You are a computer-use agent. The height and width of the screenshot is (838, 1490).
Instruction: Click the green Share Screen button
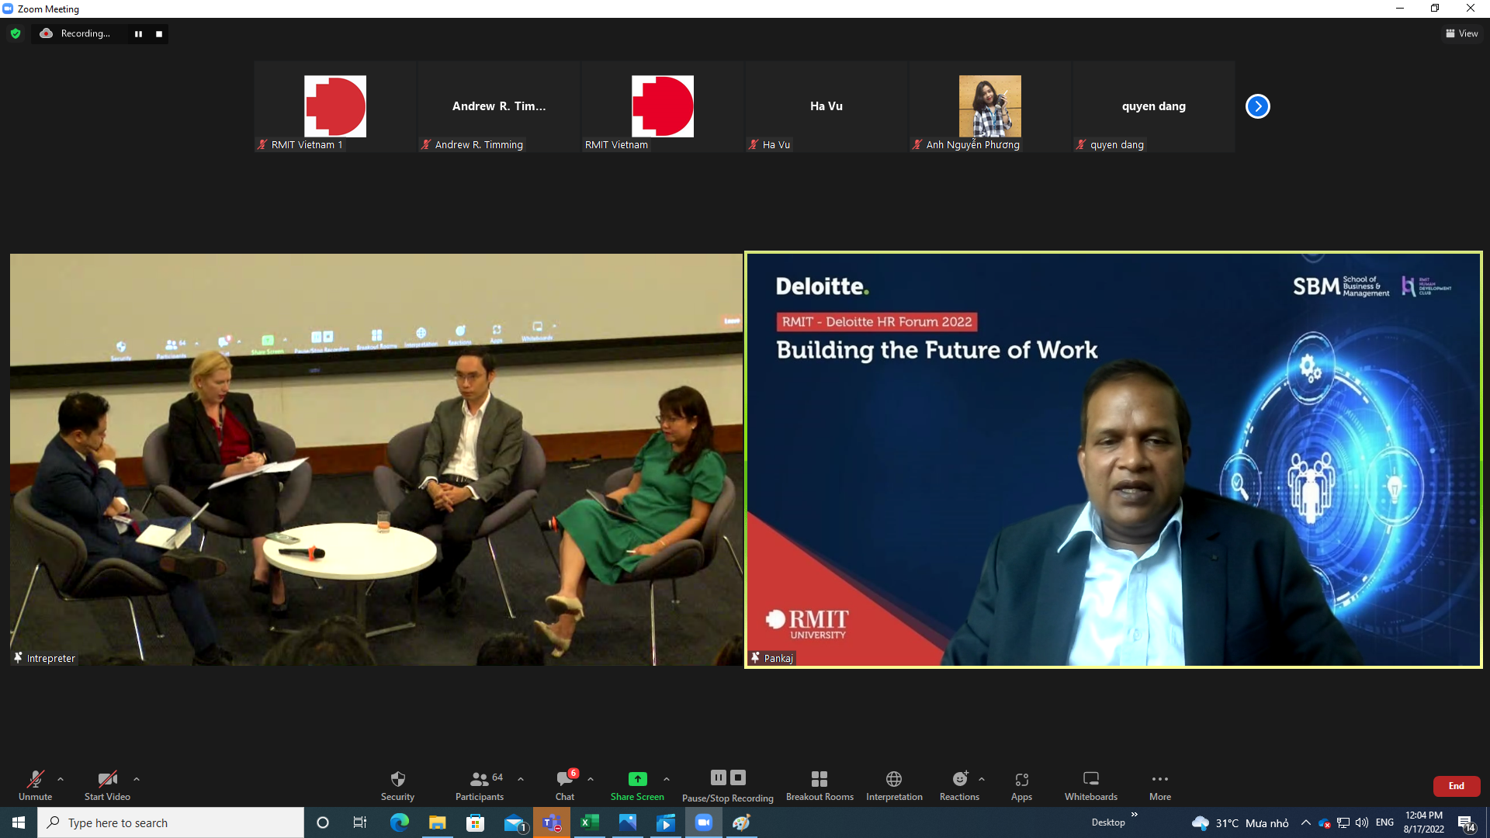637,785
